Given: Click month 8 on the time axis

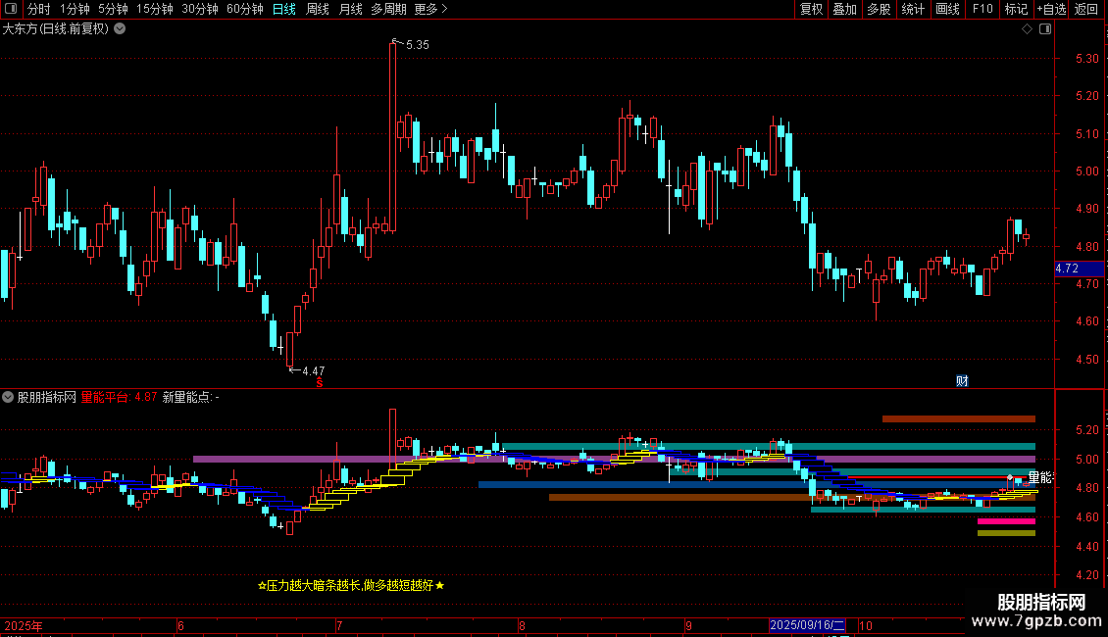Looking at the screenshot, I should click(522, 625).
